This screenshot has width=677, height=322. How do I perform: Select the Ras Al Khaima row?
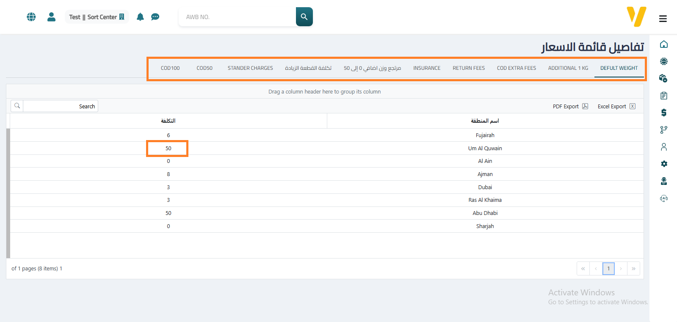pyautogui.click(x=327, y=200)
